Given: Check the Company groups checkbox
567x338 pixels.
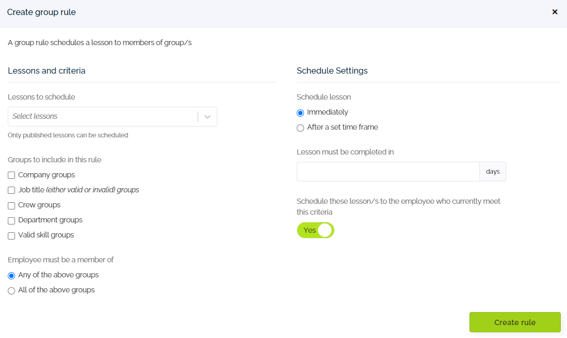Looking at the screenshot, I should tap(11, 175).
